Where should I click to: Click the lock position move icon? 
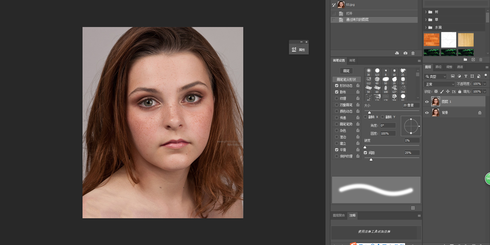tap(448, 91)
